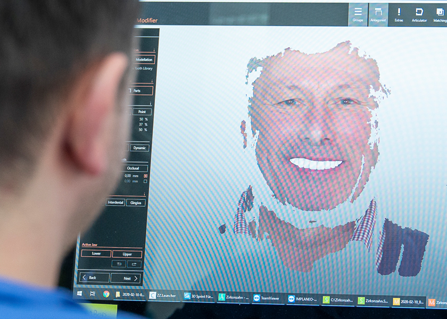447x319 pixels.
Task: Switch to Zirkonzahn.S... taskbar window
Action: (x=373, y=301)
